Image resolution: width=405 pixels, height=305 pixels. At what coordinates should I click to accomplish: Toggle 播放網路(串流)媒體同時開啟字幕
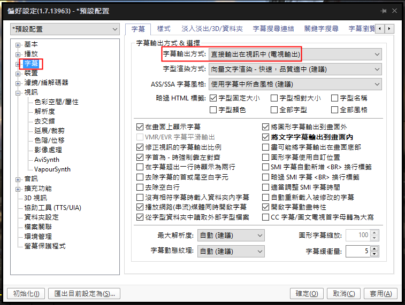click(x=140, y=207)
